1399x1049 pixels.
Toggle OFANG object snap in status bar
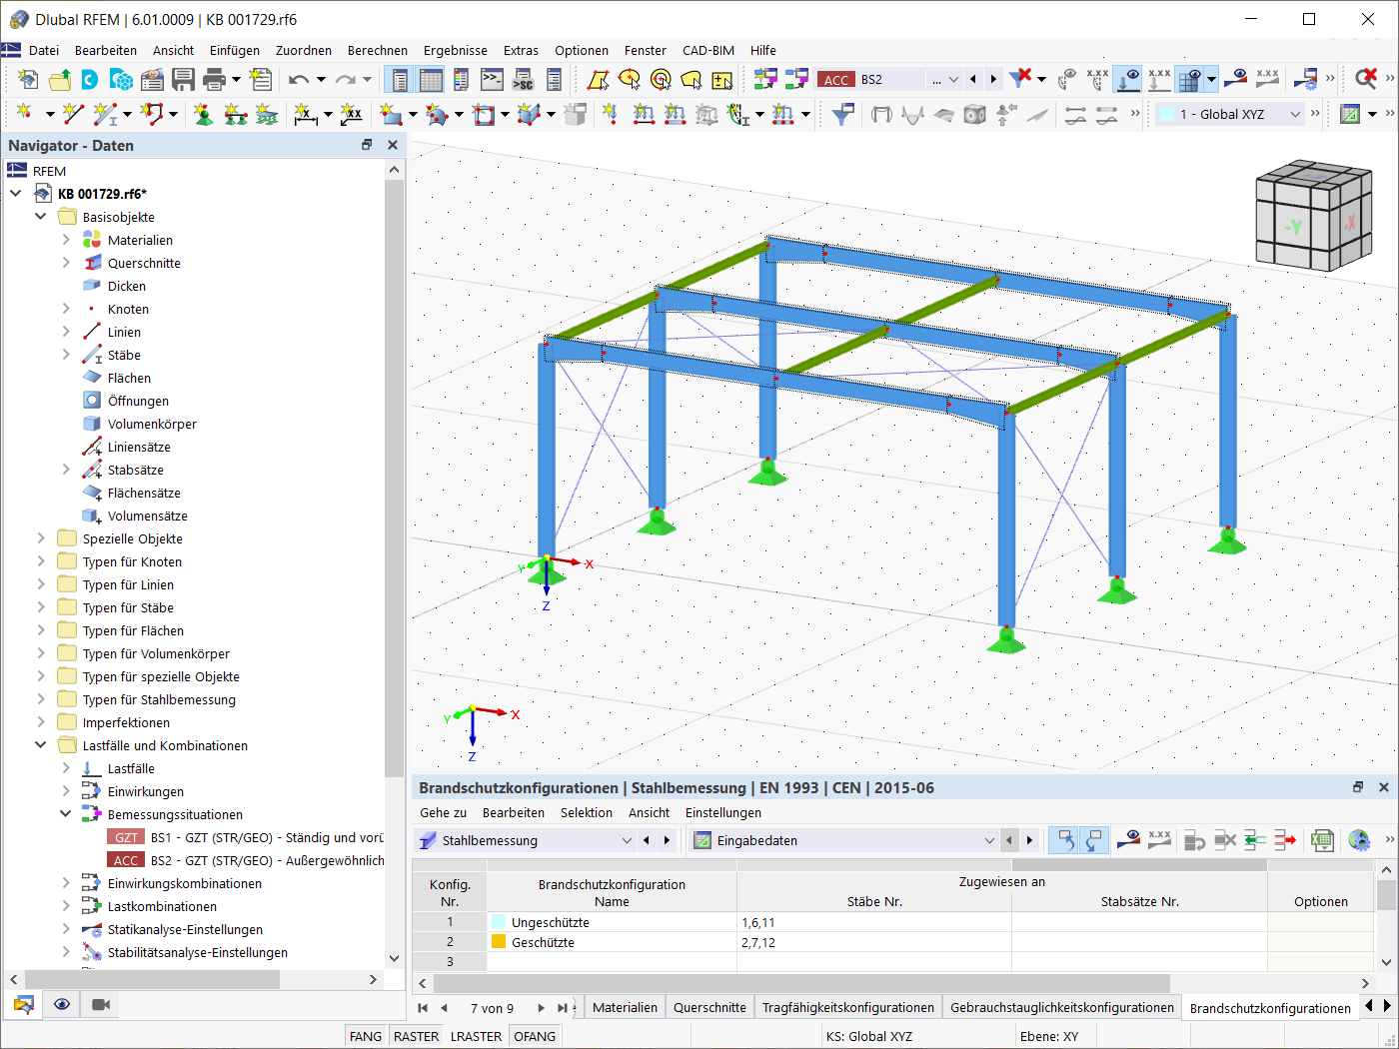[x=535, y=1036]
